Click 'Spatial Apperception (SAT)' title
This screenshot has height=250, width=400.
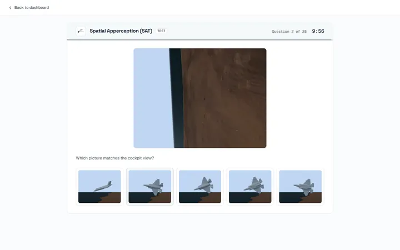click(x=121, y=31)
